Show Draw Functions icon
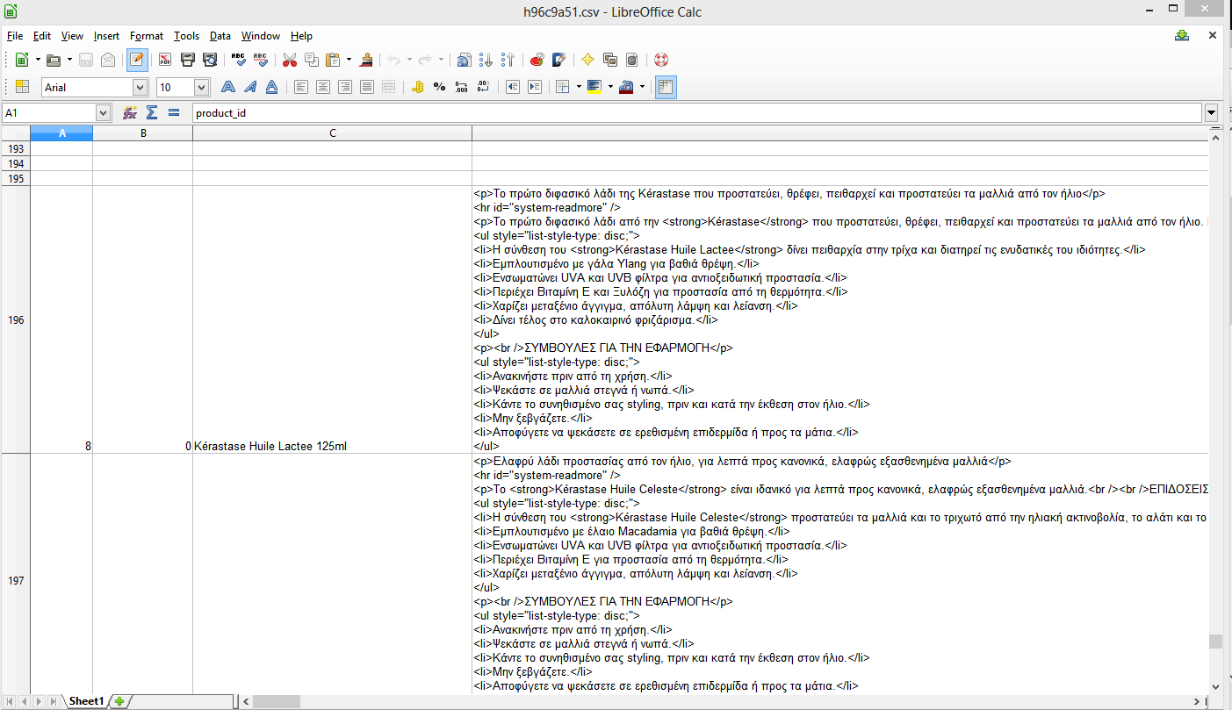The width and height of the screenshot is (1232, 710). tap(558, 60)
